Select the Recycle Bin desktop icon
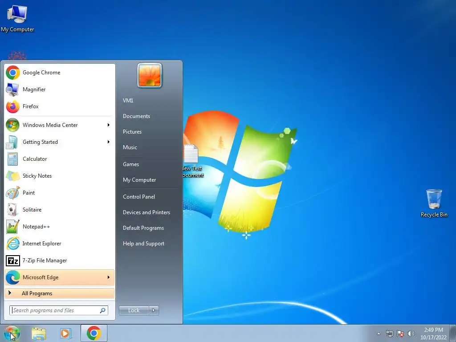456x342 pixels. point(434,203)
